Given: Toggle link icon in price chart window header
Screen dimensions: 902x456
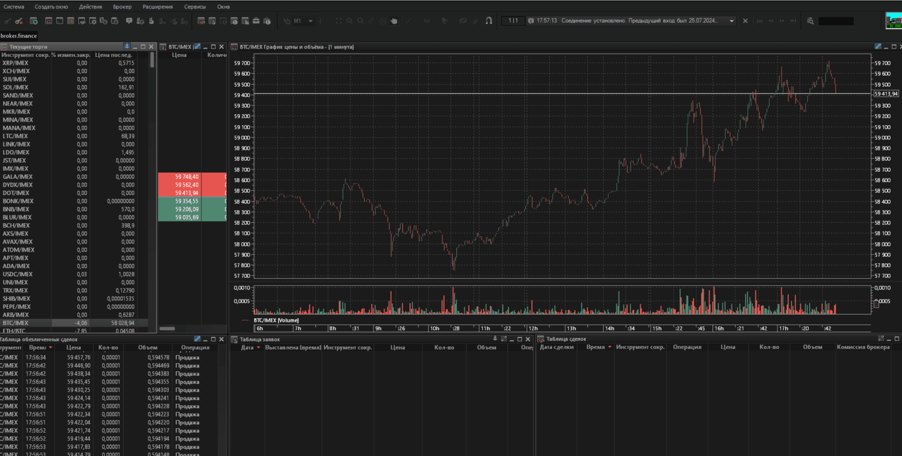Looking at the screenshot, I should tap(877, 46).
